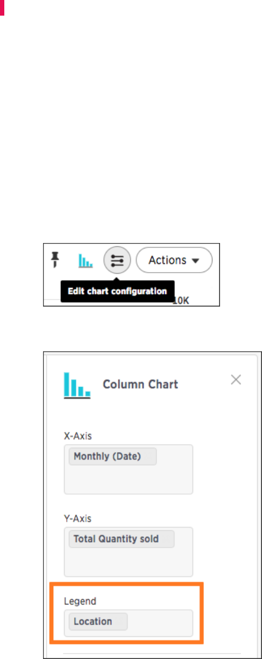Image resolution: width=262 pixels, height=659 pixels.
Task: Click the downward arrow beside Actions
Action: 195,261
